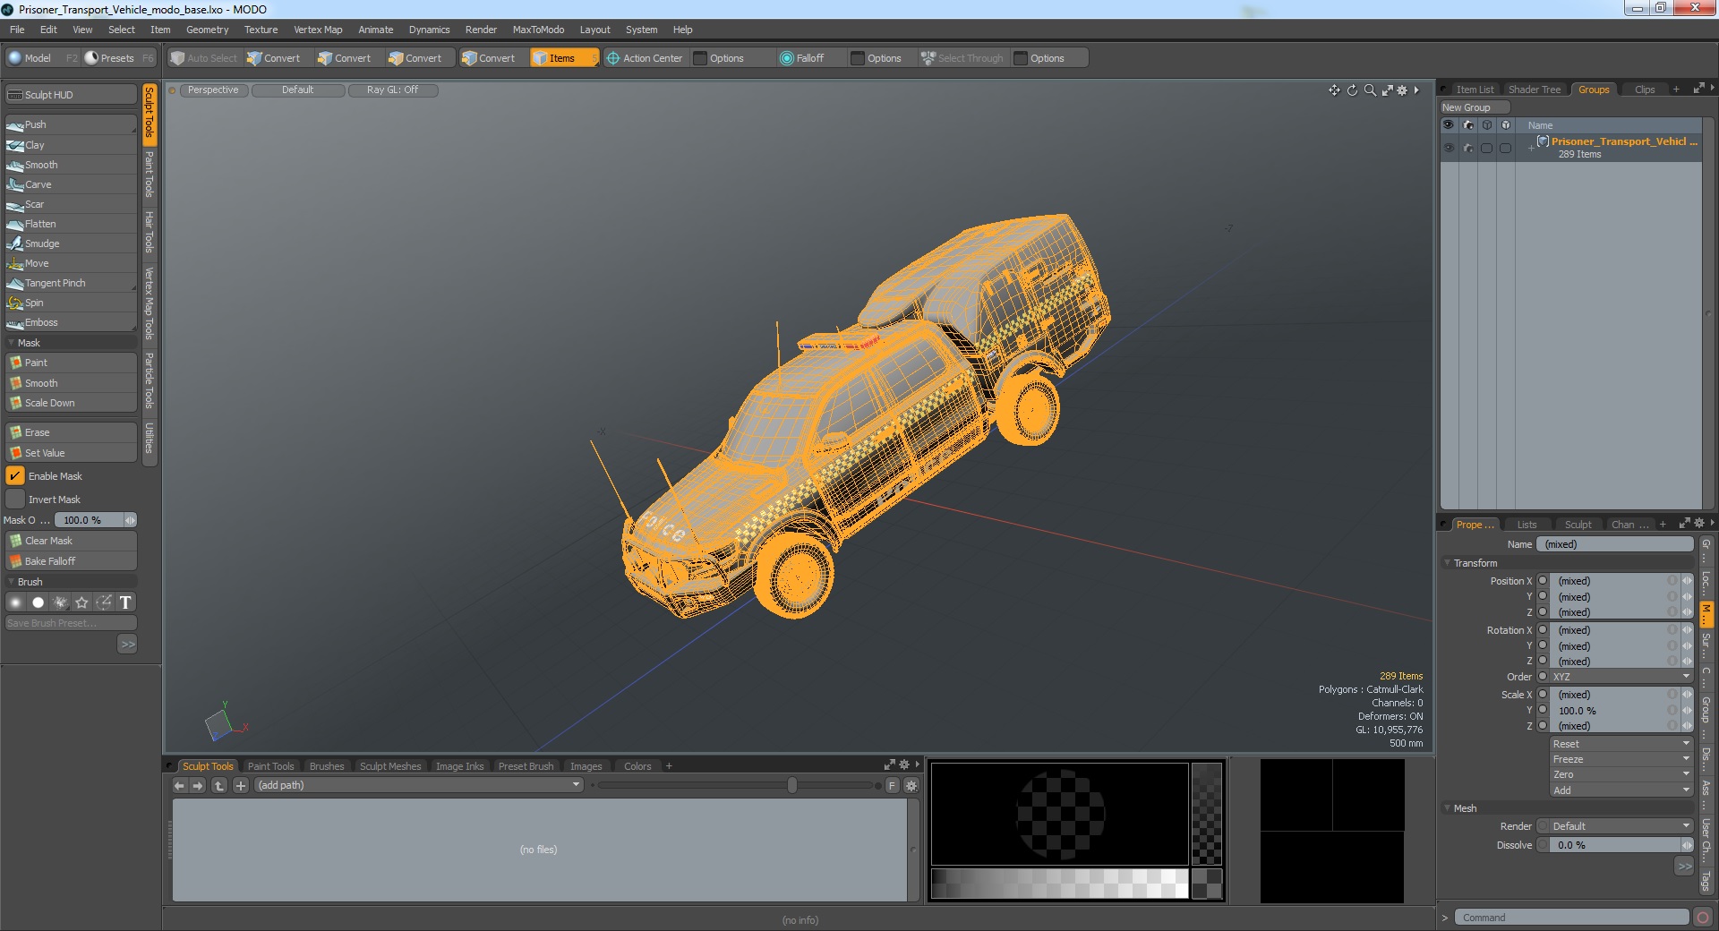Toggle the Enable Mask checkbox
This screenshot has width=1719, height=931.
tap(15, 476)
